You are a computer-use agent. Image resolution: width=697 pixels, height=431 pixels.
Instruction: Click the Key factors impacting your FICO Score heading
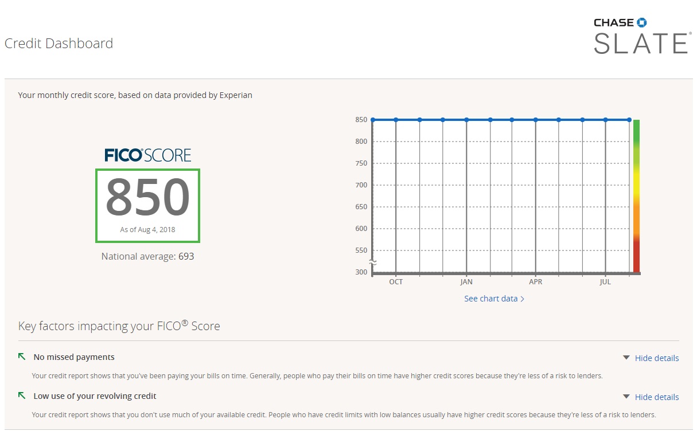[x=119, y=326]
